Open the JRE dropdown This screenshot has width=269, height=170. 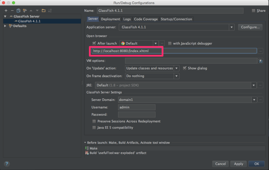[x=254, y=85]
